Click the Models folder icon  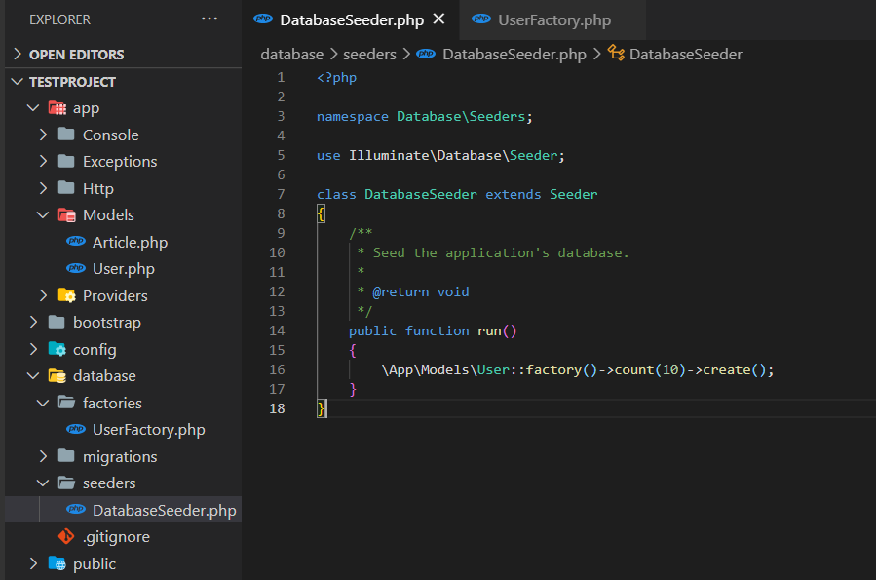66,215
